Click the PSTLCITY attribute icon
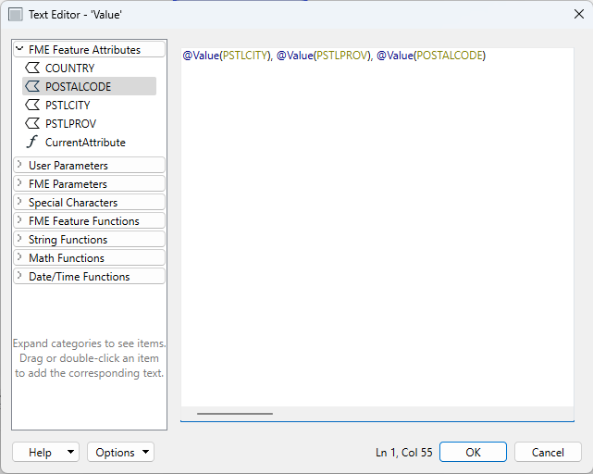This screenshot has width=593, height=474. [x=32, y=105]
